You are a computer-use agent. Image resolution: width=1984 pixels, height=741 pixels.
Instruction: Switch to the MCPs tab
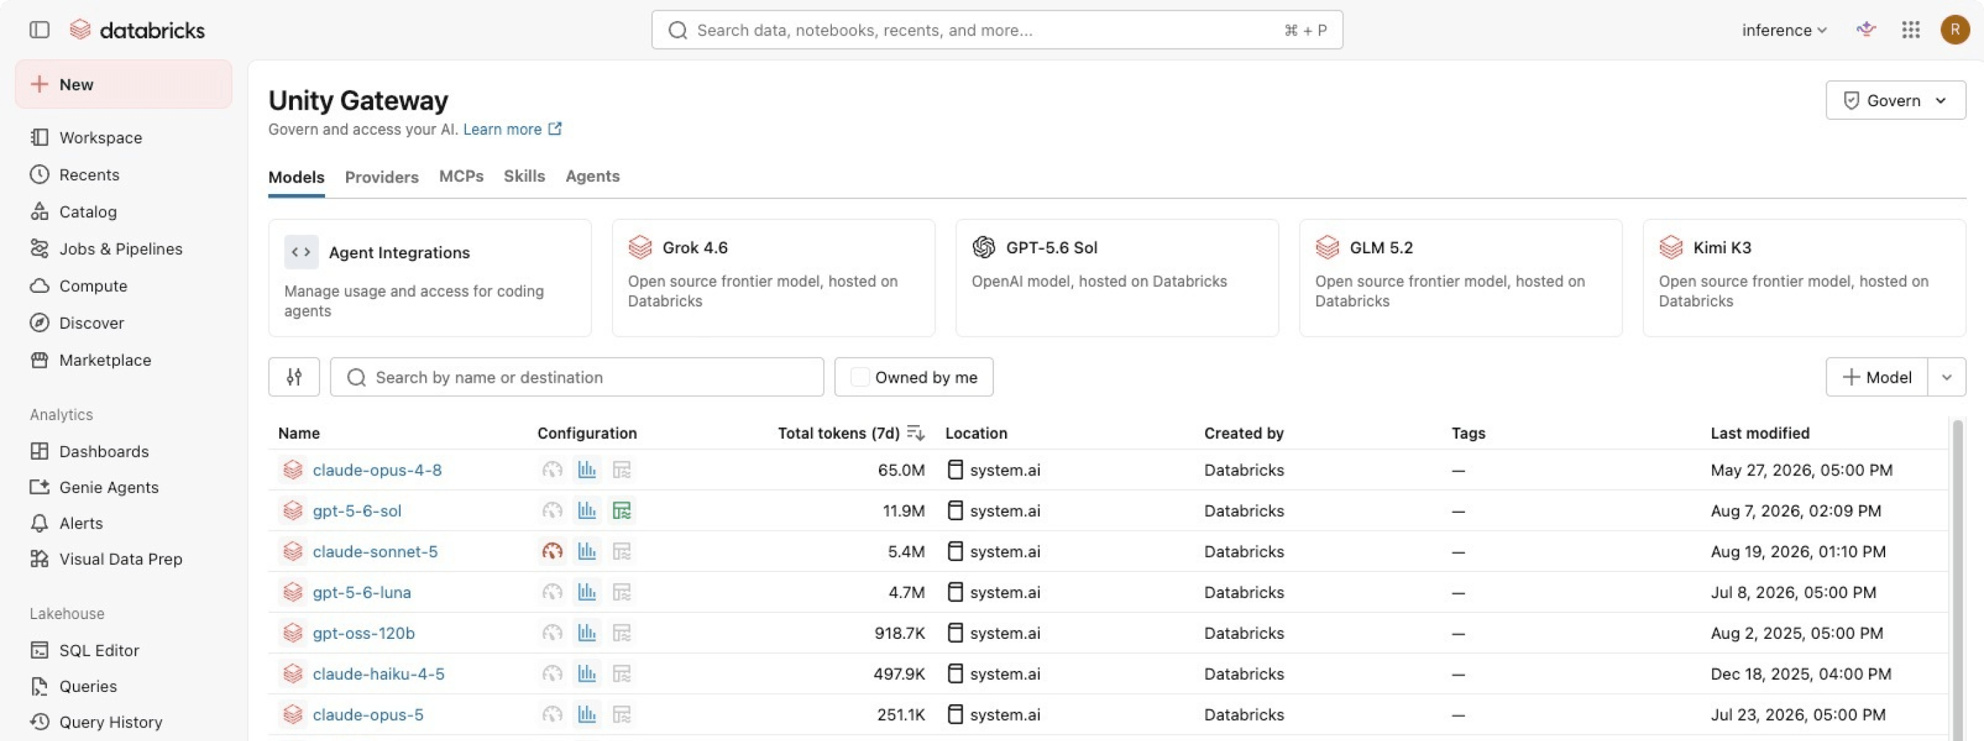[461, 176]
